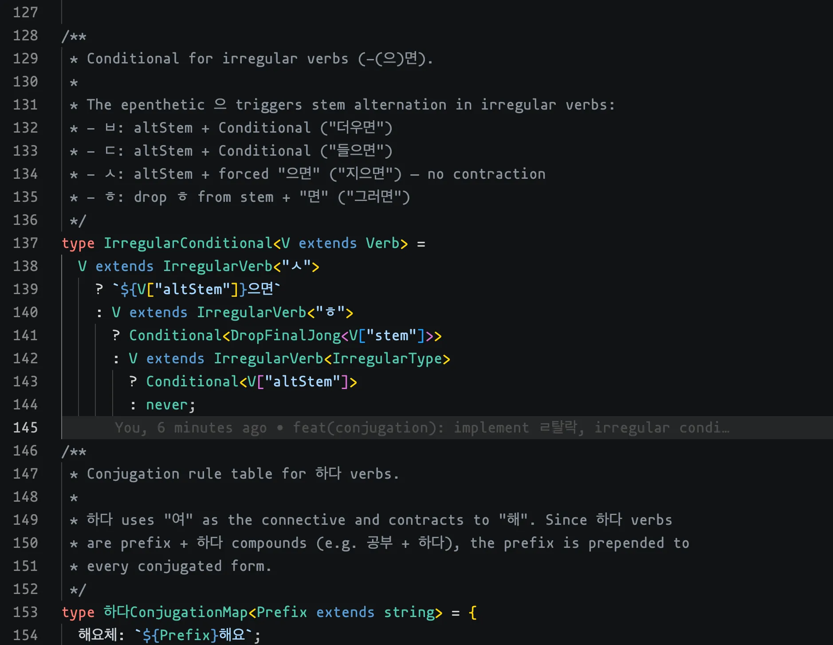The height and width of the screenshot is (645, 833).
Task: Click the git blame annotation on line 145
Action: pyautogui.click(x=421, y=428)
